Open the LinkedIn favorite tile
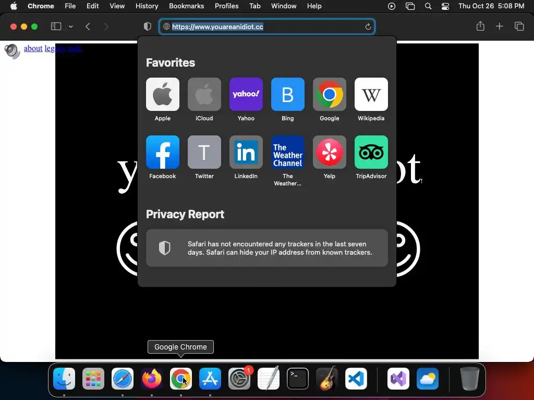 click(x=246, y=152)
